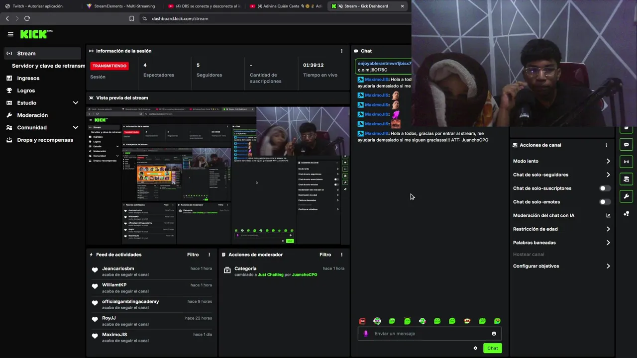
Task: Open Palabras baneadas options arrow
Action: click(x=608, y=243)
